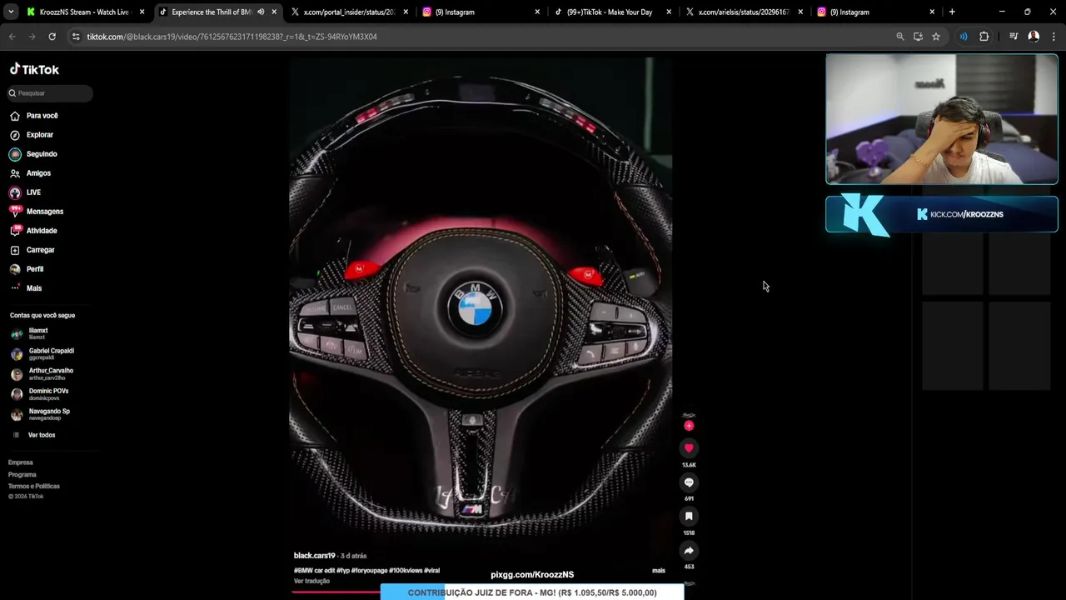This screenshot has height=600, width=1066.
Task: Open the media controls toolbar icon
Action: [x=1014, y=37]
